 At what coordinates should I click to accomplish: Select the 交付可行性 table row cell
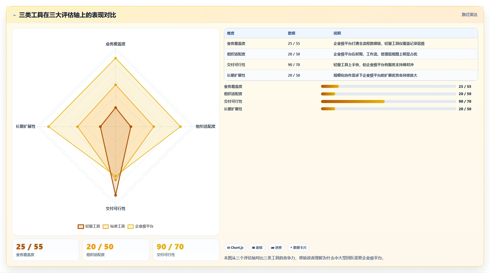236,65
